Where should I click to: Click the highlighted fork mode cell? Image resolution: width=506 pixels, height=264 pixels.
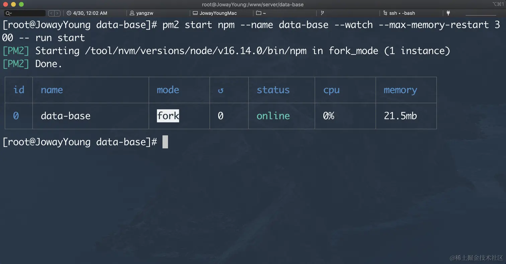pyautogui.click(x=168, y=116)
